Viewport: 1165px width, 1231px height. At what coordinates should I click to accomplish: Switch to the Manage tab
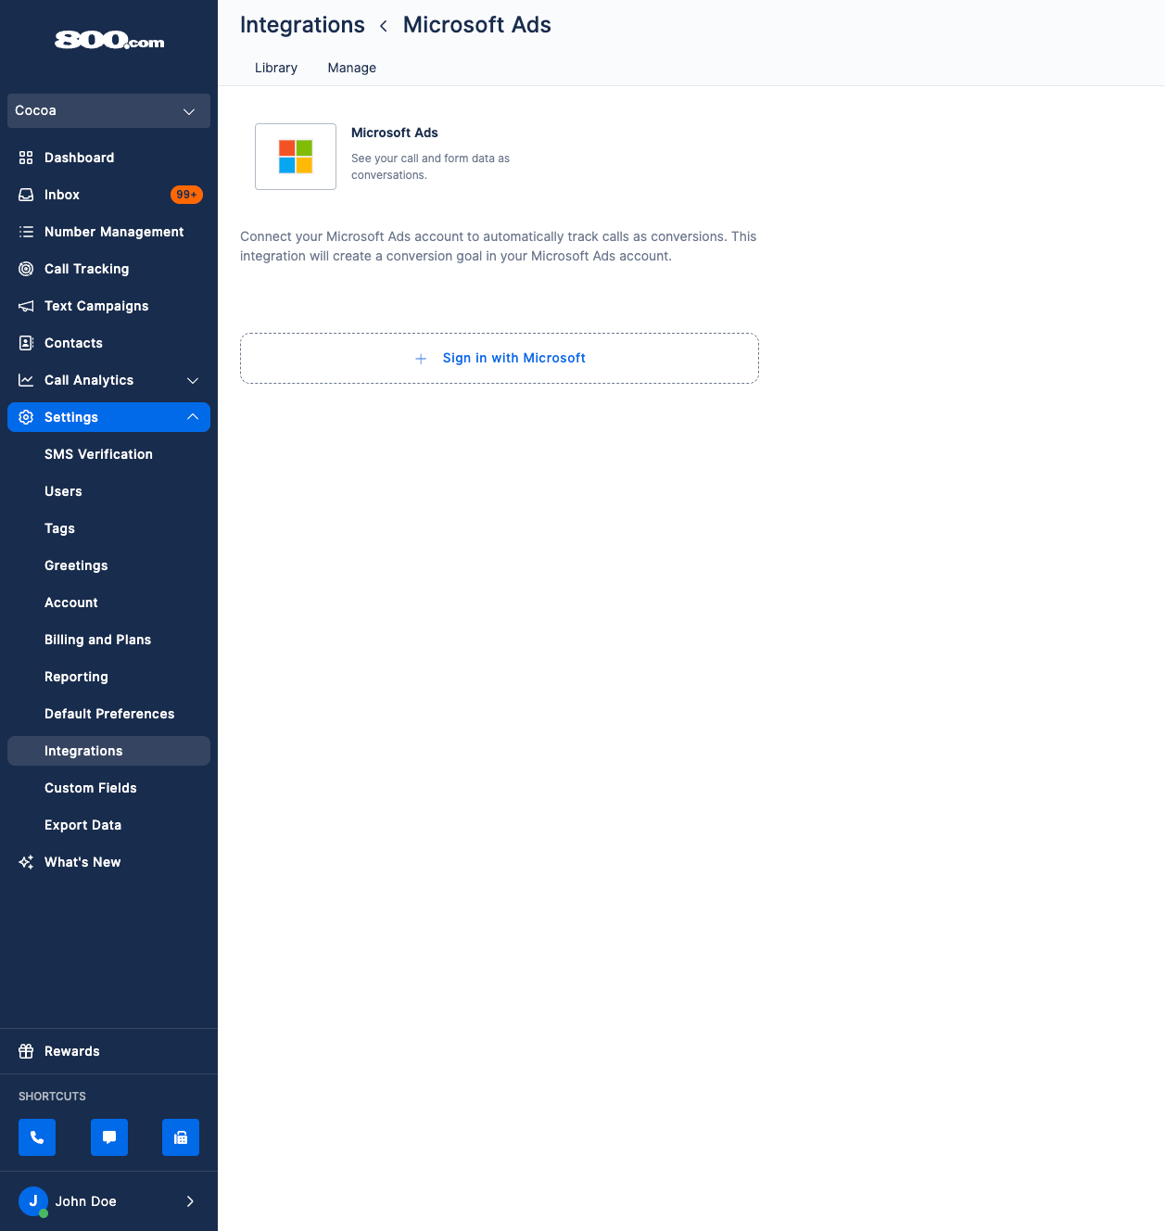(352, 68)
